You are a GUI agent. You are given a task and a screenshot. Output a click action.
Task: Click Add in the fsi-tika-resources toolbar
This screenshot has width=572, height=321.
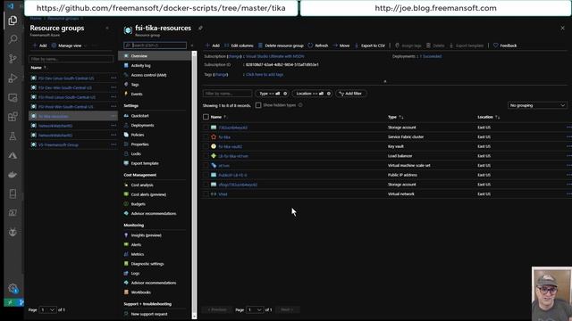pos(213,45)
